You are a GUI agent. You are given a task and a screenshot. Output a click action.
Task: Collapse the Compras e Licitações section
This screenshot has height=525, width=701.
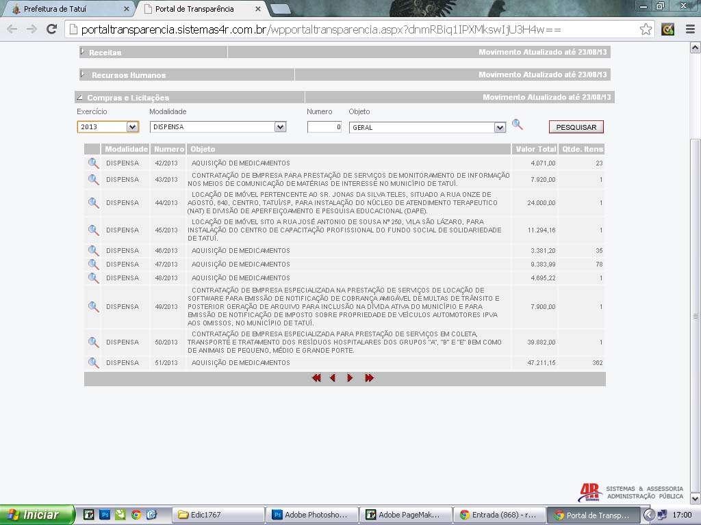(79, 97)
